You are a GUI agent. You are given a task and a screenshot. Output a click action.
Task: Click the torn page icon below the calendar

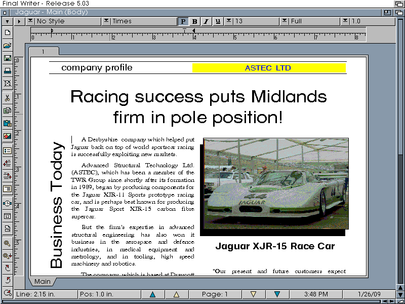pyautogui.click(x=7, y=229)
